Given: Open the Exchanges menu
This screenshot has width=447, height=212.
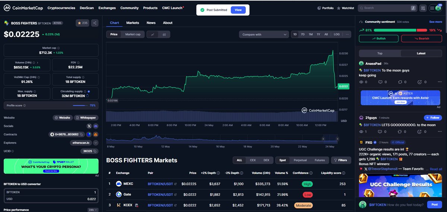Looking at the screenshot, I should (107, 8).
